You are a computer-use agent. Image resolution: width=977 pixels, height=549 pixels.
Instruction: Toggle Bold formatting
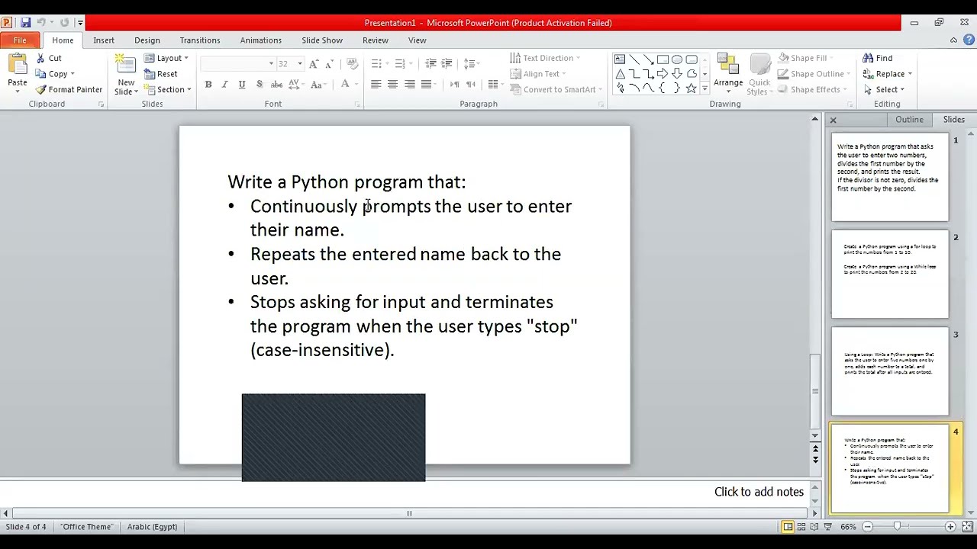coord(208,85)
